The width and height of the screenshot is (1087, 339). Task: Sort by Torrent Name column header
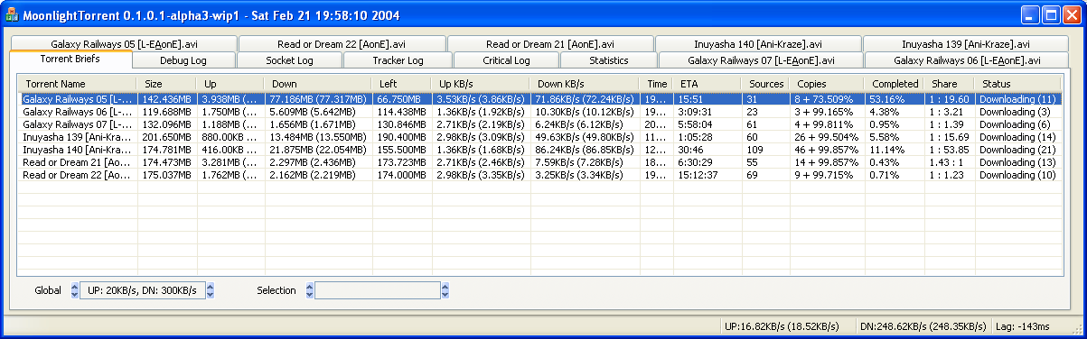coord(78,84)
